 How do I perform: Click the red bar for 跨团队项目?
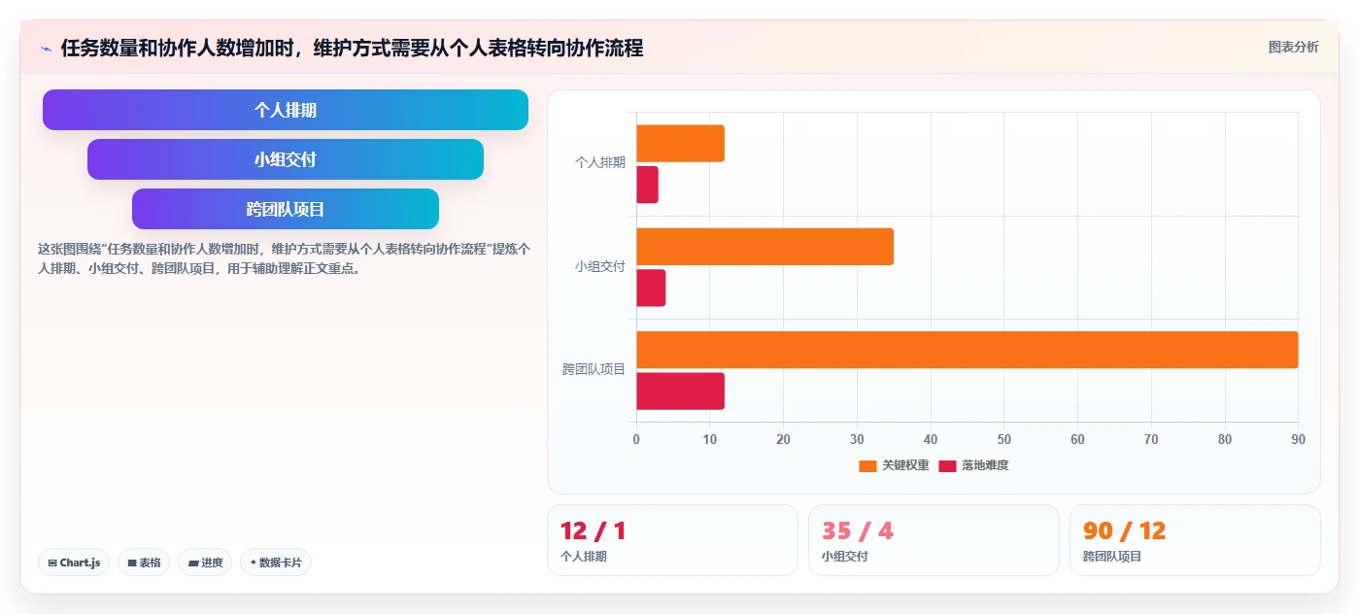tap(680, 391)
